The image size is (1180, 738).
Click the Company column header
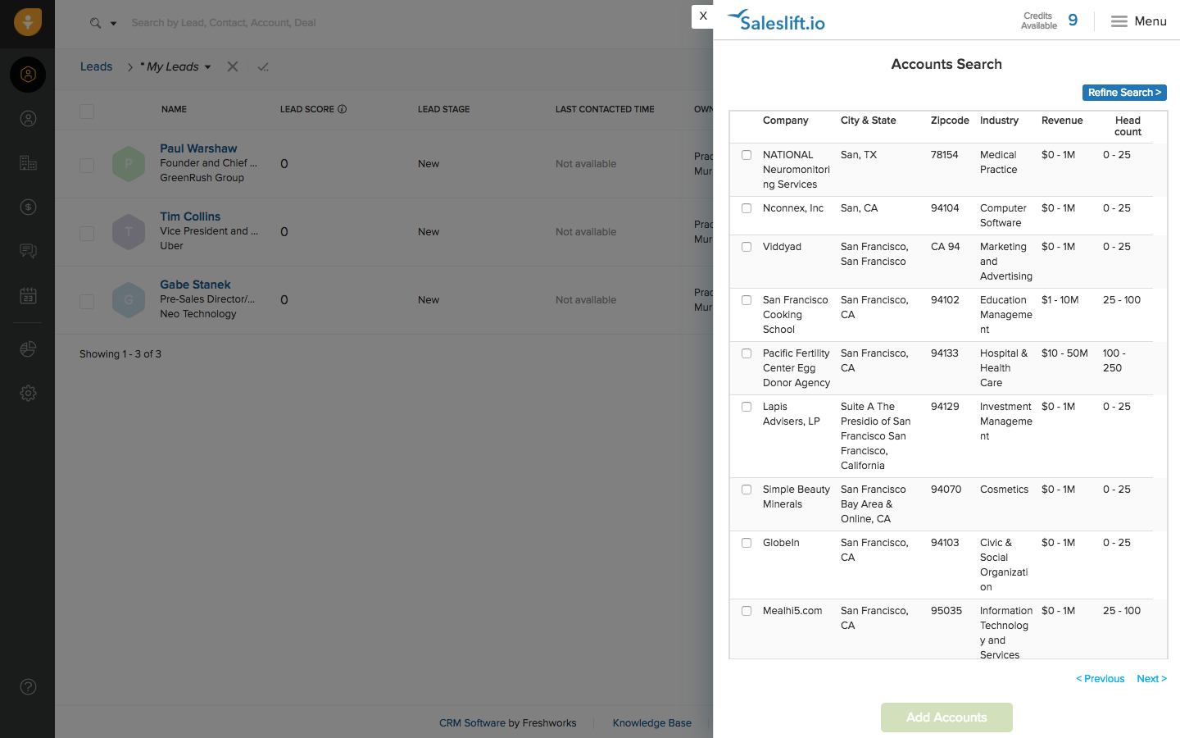[785, 121]
